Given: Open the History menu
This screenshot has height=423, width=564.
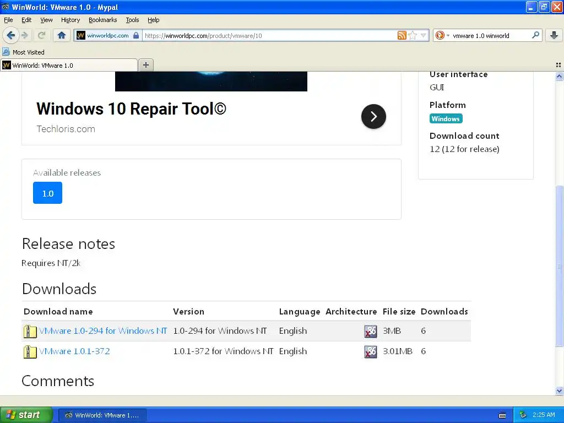Looking at the screenshot, I should tap(70, 20).
